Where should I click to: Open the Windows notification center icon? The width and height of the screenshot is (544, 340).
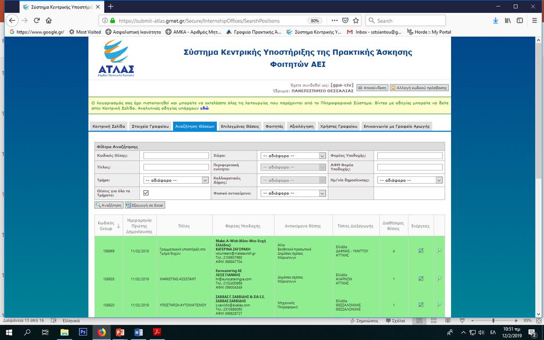[532, 333]
